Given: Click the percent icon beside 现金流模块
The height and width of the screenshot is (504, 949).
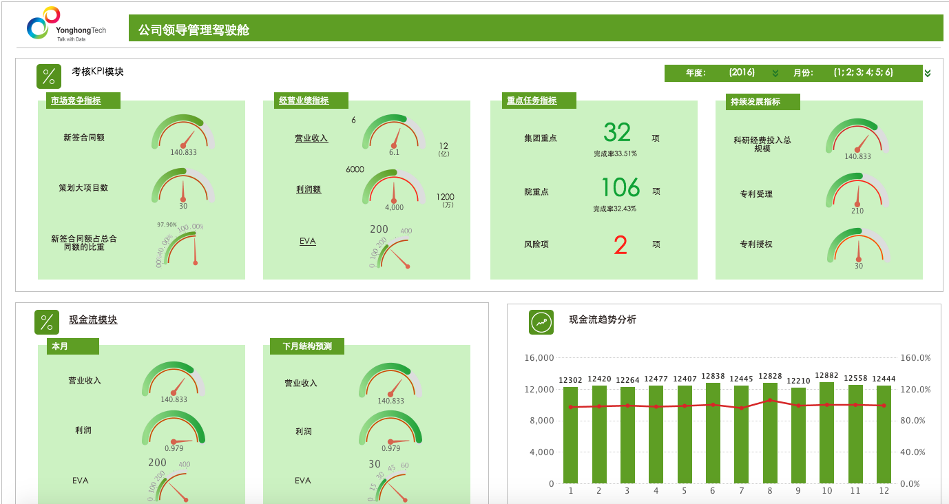Looking at the screenshot, I should coord(47,322).
